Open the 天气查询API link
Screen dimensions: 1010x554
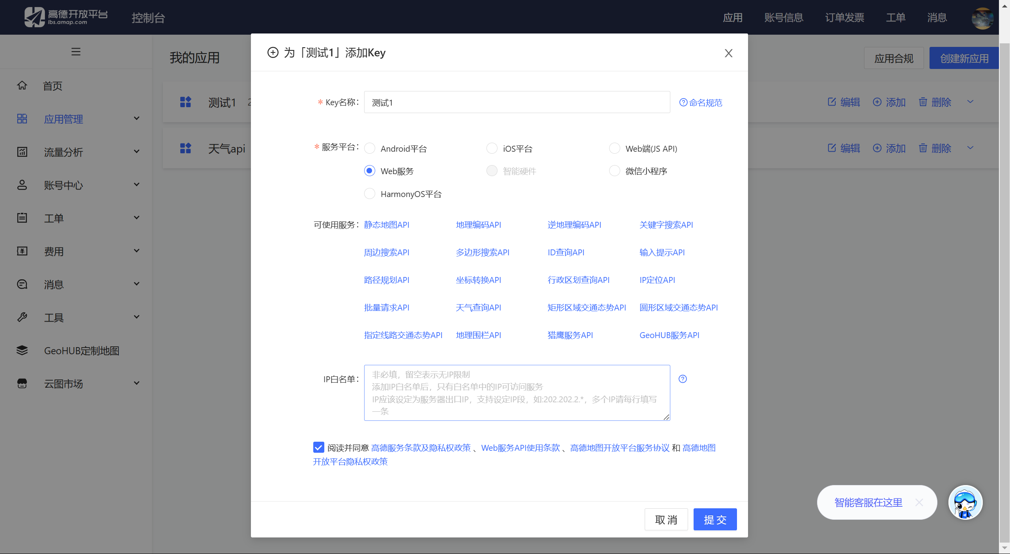coord(478,307)
